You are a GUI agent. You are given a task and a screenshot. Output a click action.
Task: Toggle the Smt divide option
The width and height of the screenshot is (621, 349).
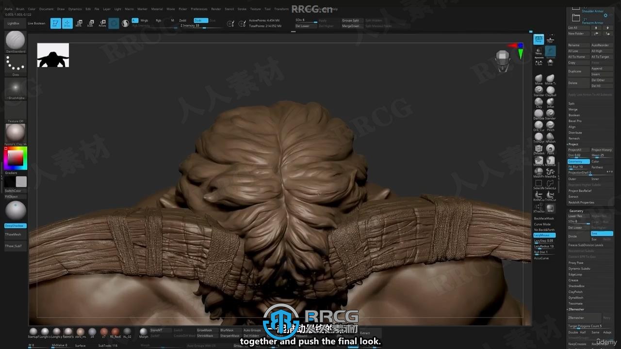(x=602, y=234)
